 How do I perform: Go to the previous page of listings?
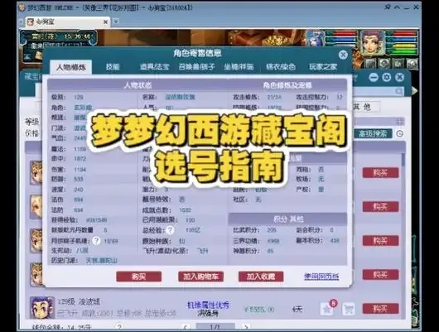[185, 327]
